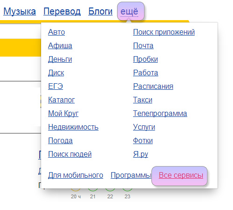Open the Программы link
The width and height of the screenshot is (233, 210).
pos(131,175)
